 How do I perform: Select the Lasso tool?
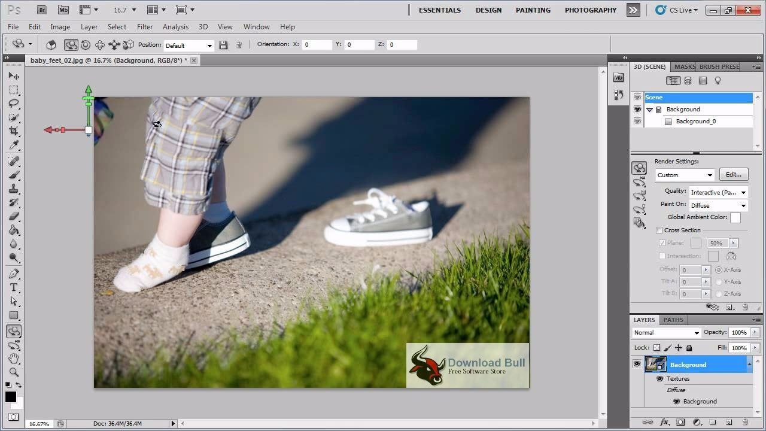point(14,104)
